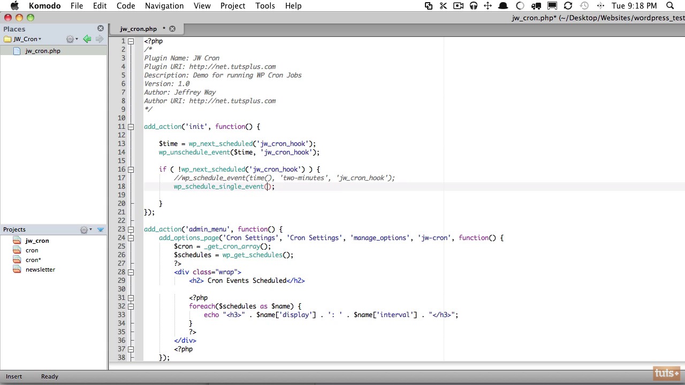Open the Navigation menu
This screenshot has width=685, height=385.
tap(164, 6)
